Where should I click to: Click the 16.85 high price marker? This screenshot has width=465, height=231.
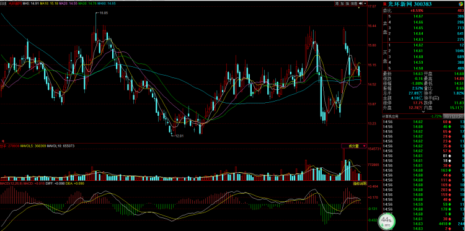[104, 13]
